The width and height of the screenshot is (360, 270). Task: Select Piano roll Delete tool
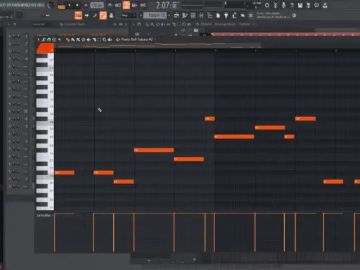pos(83,39)
